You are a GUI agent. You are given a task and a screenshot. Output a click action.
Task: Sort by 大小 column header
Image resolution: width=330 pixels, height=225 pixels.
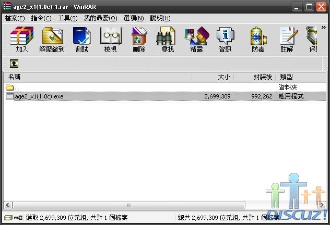pos(213,77)
